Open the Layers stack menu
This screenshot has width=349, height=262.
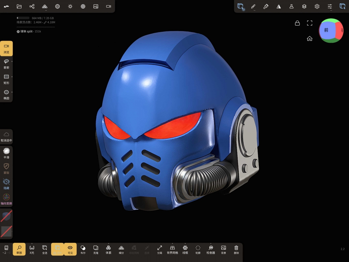pyautogui.click(x=304, y=6)
